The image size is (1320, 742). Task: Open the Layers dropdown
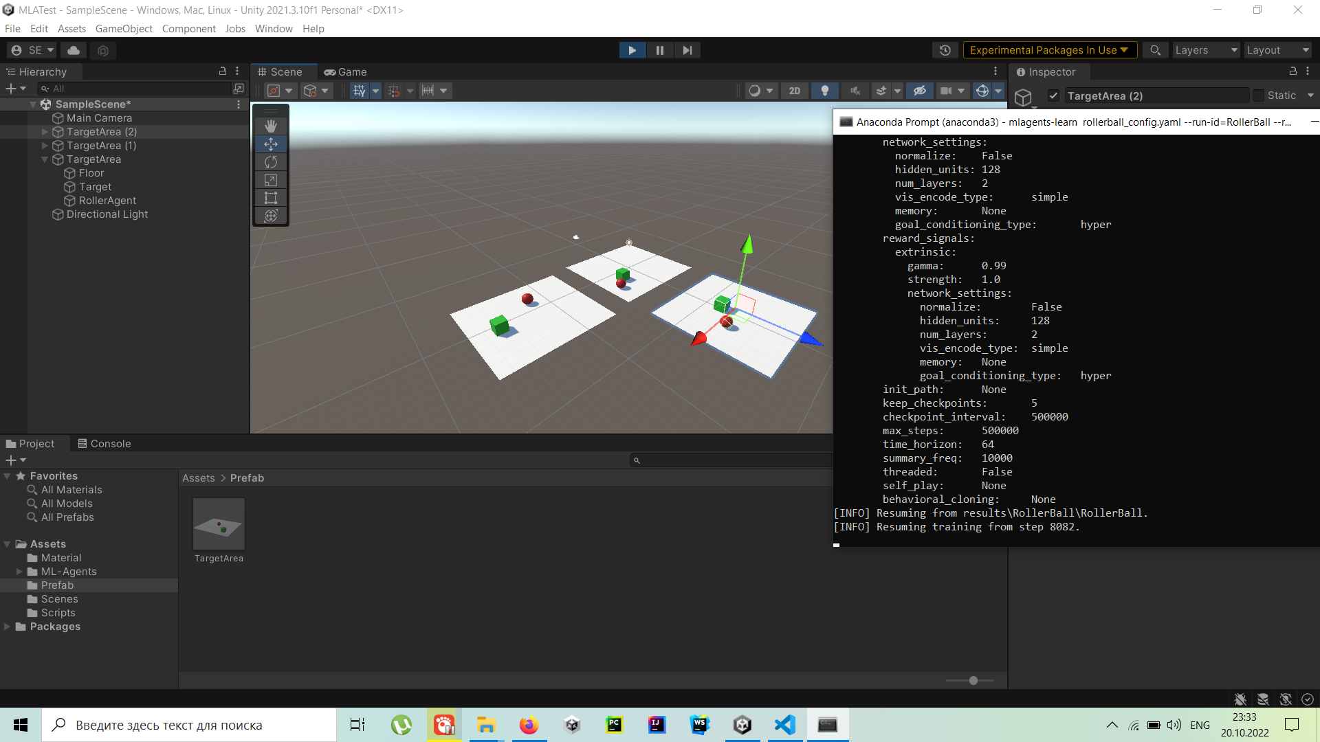pyautogui.click(x=1206, y=50)
